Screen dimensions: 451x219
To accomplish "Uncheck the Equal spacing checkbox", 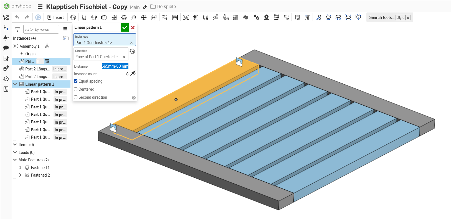I will 76,81.
